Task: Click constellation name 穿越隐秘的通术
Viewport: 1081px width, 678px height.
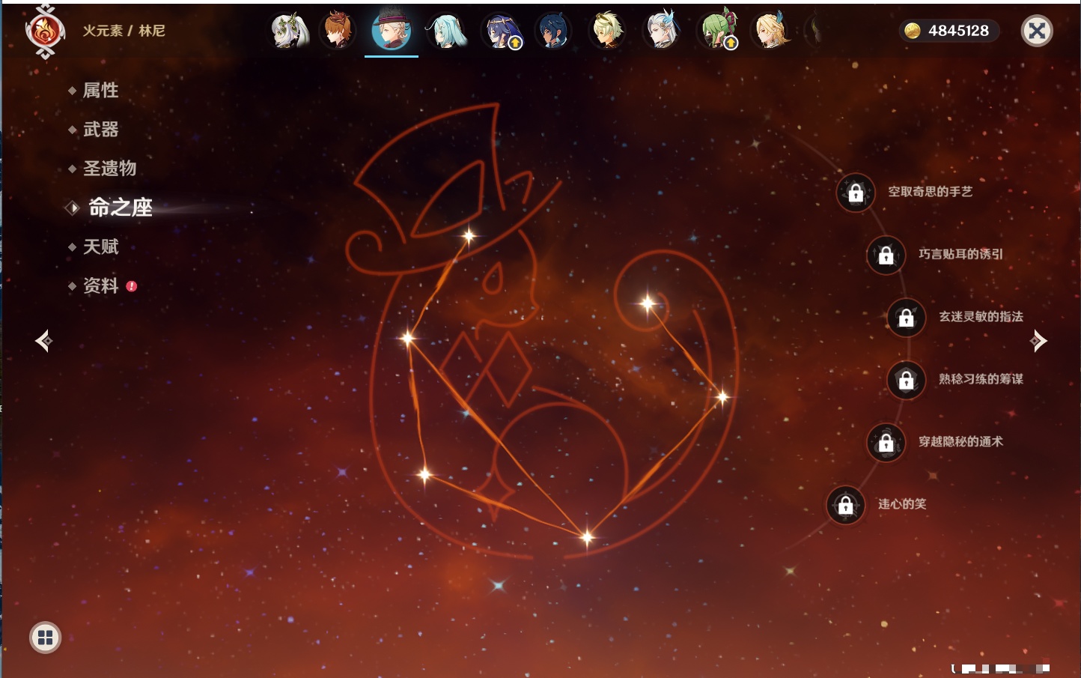Action: [960, 441]
